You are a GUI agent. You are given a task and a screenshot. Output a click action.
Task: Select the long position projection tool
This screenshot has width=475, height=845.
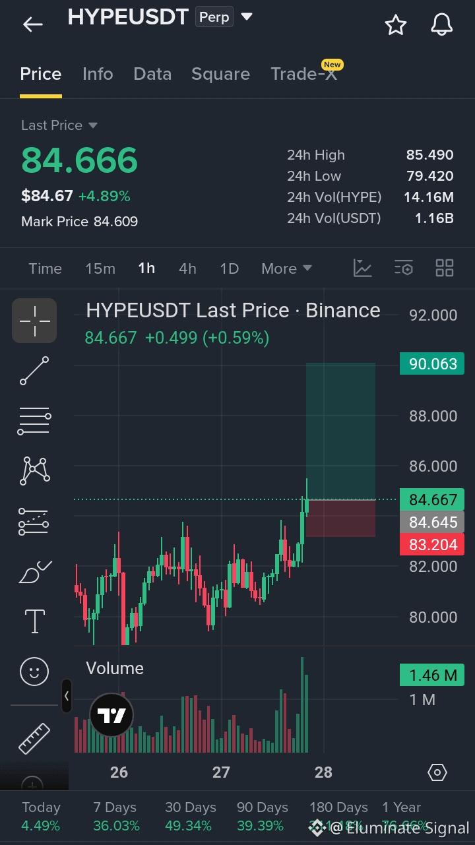(x=34, y=521)
